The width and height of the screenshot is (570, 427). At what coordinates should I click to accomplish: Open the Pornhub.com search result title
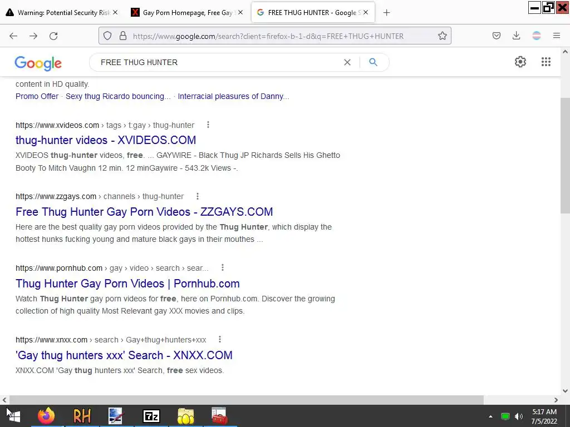127,284
